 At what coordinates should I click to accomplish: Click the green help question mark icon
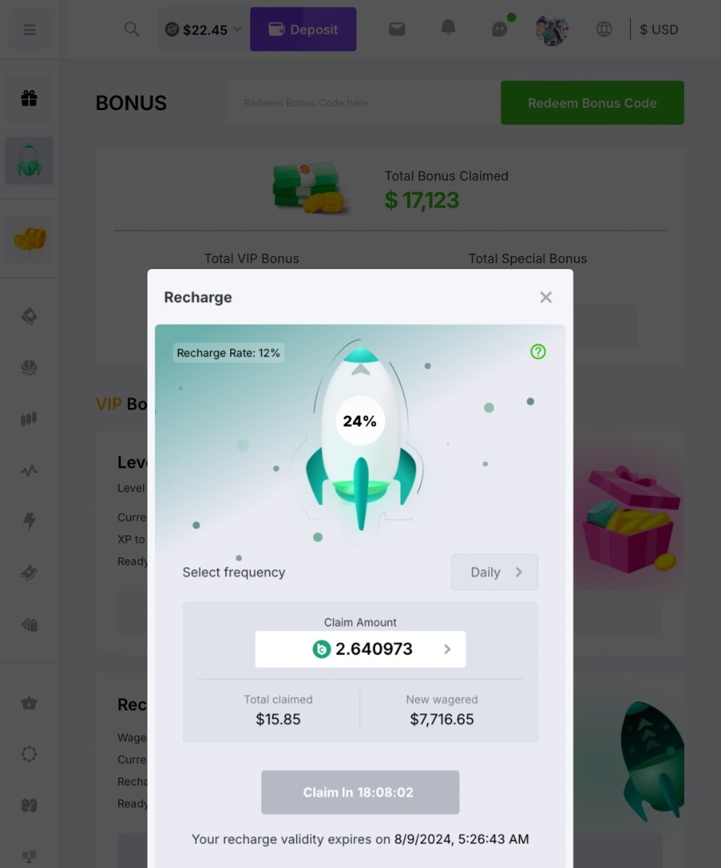pos(538,352)
